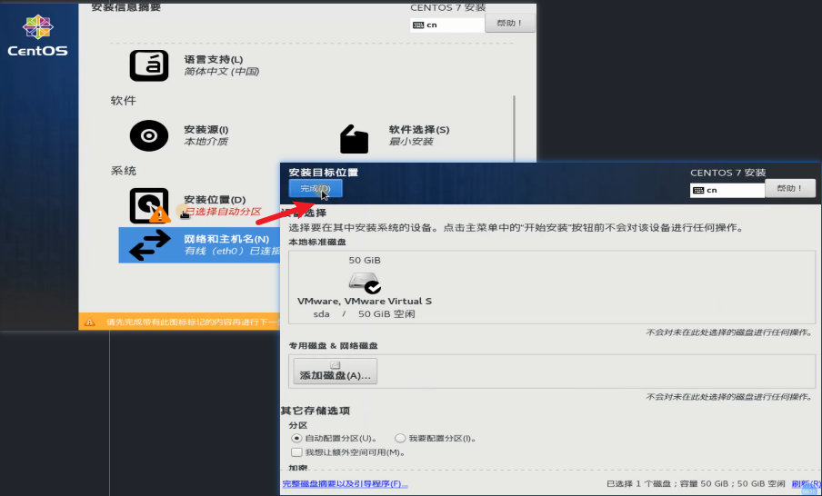This screenshot has width=822, height=496.
Task: Click the '有线 (eth0) 已连接' network status text
Action: (x=232, y=251)
